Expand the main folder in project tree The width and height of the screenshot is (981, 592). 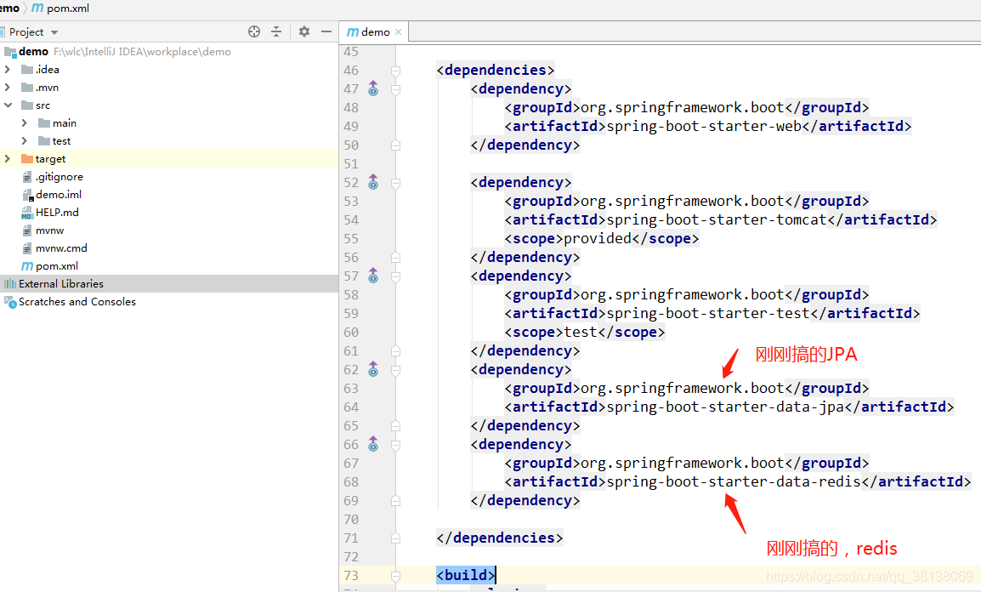click(26, 122)
